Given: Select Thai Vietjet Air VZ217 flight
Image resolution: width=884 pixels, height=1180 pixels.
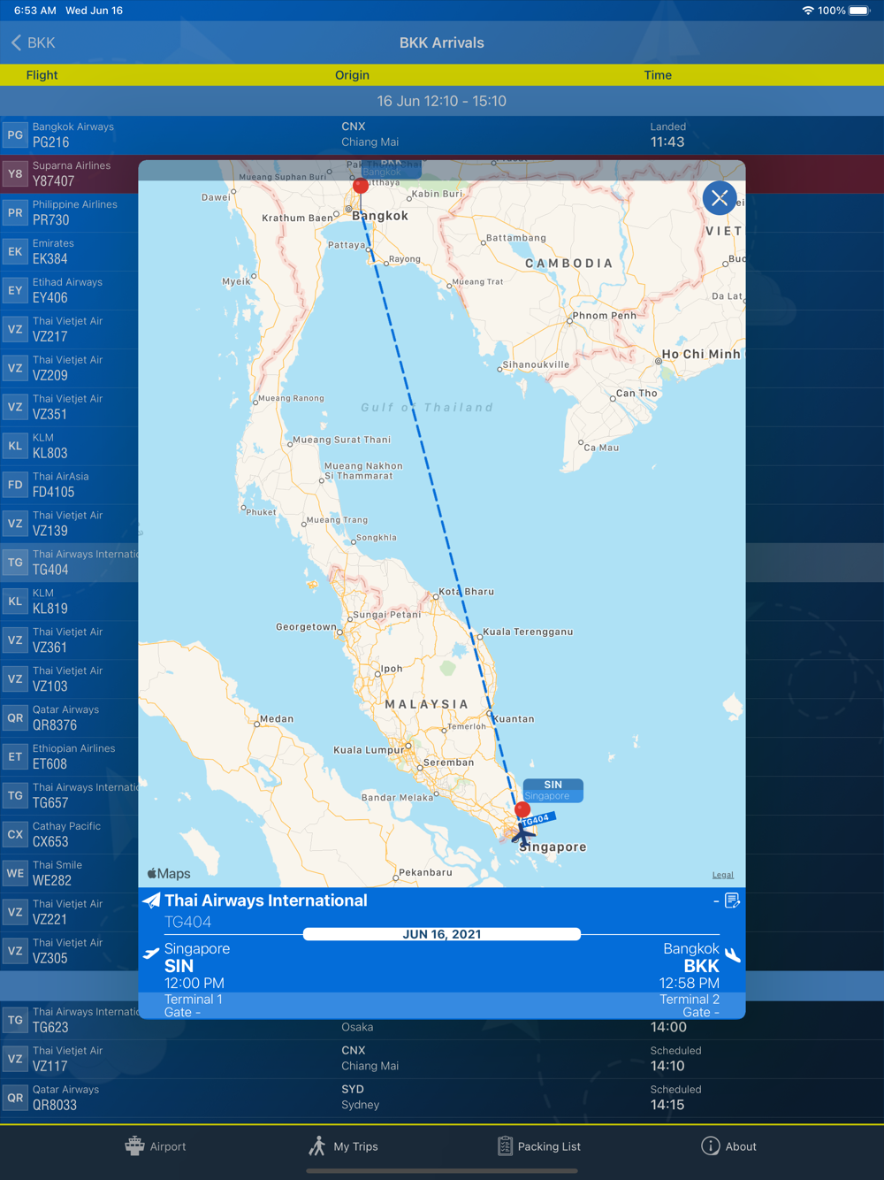Looking at the screenshot, I should click(69, 330).
